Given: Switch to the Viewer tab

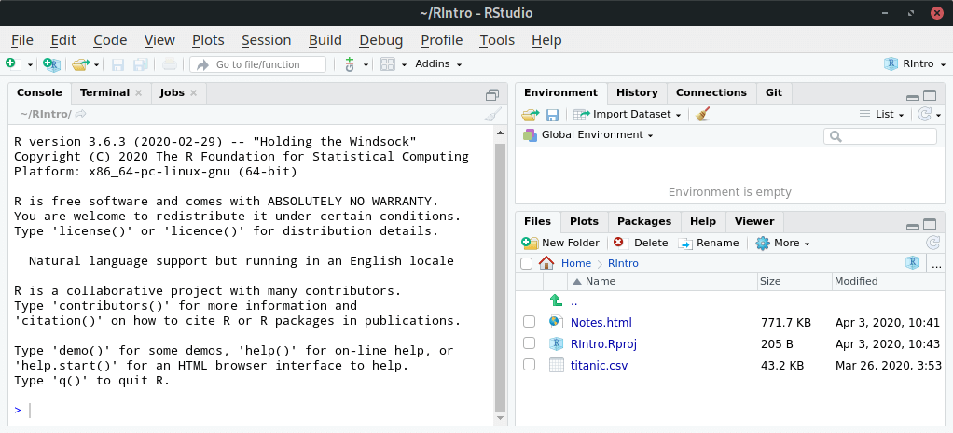Looking at the screenshot, I should click(754, 221).
